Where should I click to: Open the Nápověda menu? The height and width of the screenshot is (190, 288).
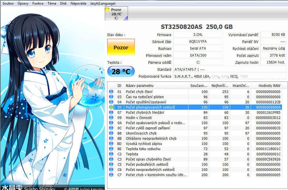pyautogui.click(x=78, y=3)
